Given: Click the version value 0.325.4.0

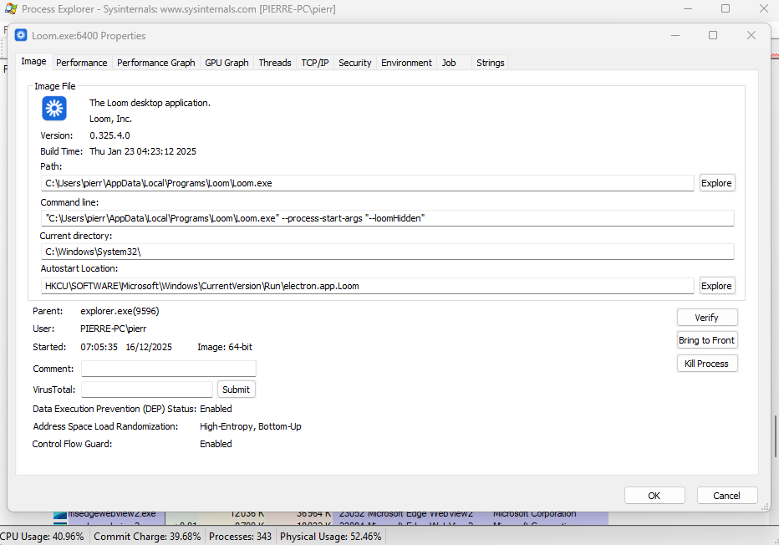Looking at the screenshot, I should (x=109, y=135).
